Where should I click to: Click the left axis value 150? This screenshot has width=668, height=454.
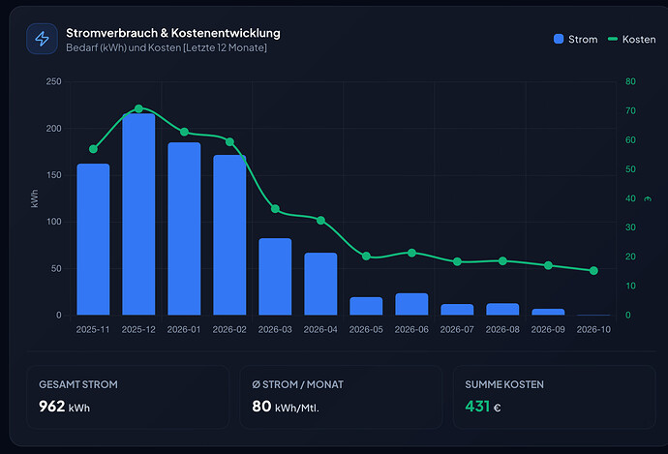coord(53,175)
